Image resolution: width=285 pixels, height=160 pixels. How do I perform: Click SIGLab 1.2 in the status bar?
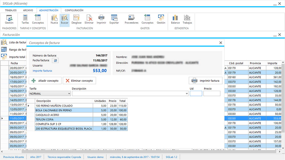point(171,157)
